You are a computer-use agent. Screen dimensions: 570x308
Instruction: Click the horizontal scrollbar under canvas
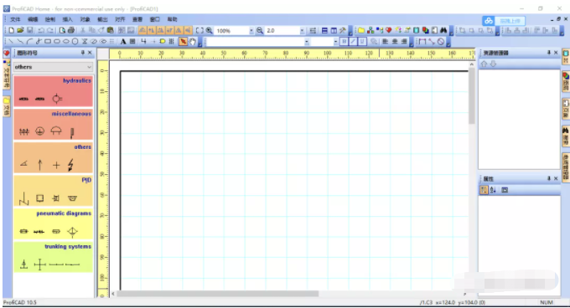pyautogui.click(x=217, y=294)
